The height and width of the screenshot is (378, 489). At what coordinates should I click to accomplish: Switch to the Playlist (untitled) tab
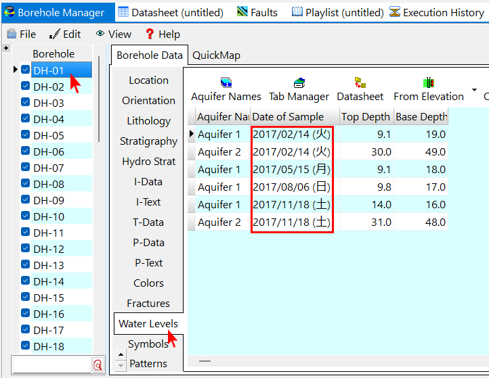[337, 12]
